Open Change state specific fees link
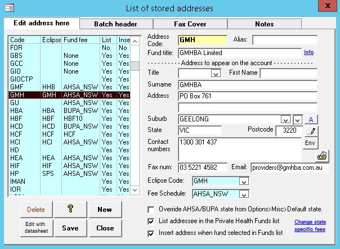Viewport: 340px width, 249px height. [x=310, y=225]
